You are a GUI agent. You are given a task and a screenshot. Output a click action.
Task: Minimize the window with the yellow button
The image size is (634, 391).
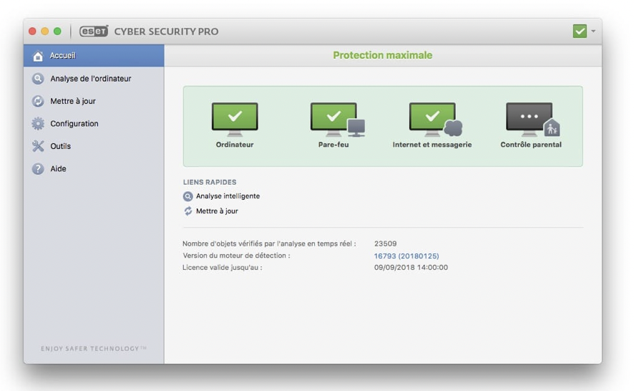(45, 32)
